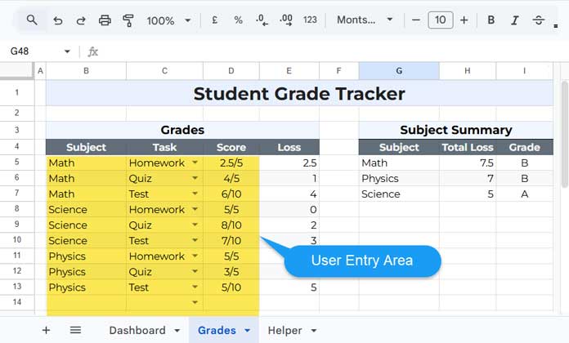Open the Quiz dropdown in row 12
The width and height of the screenshot is (569, 343).
(x=195, y=272)
